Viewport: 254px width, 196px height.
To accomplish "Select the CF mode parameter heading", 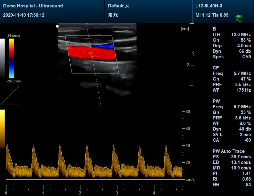I will click(215, 68).
